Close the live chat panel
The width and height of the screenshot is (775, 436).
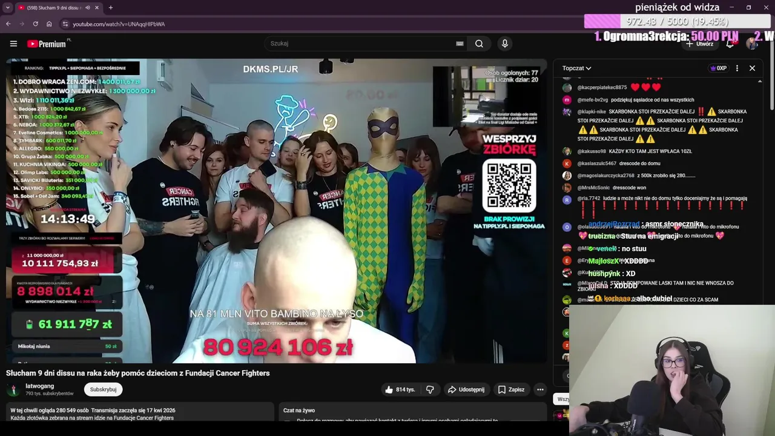click(x=752, y=68)
